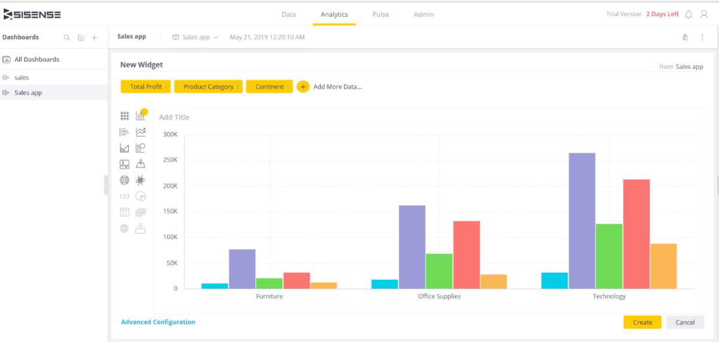Click the purple Furniture bar
The width and height of the screenshot is (719, 342).
[242, 269]
